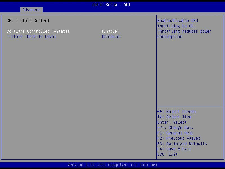Click the 'F3: Optimized Defaults' hint
This screenshot has height=169, width=225.
tap(182, 144)
